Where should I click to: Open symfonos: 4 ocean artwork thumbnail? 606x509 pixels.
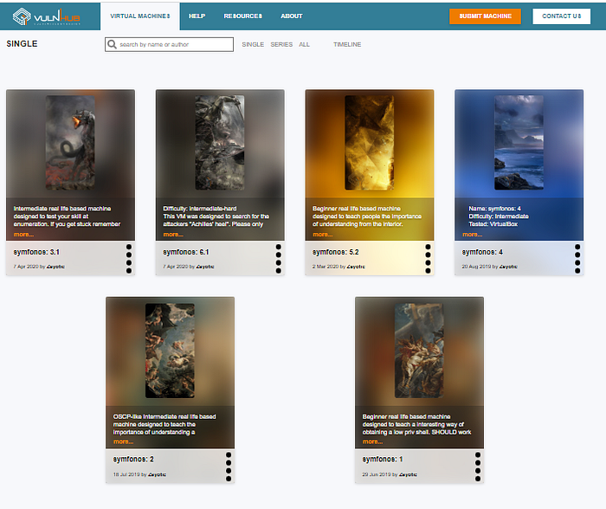(x=519, y=143)
